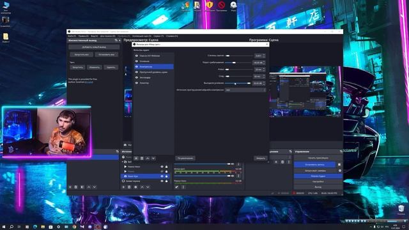Open scene filters icon in Scenes dock toolbar
Viewport: 409px width, 230px height.
point(82,187)
